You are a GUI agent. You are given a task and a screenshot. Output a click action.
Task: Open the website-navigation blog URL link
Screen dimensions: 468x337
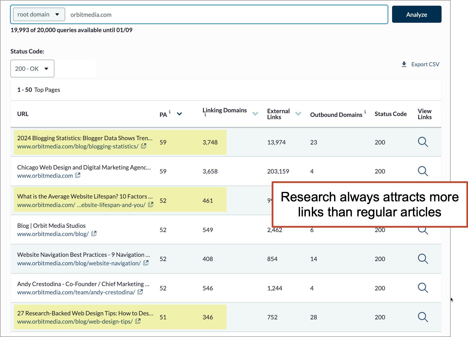click(79, 263)
